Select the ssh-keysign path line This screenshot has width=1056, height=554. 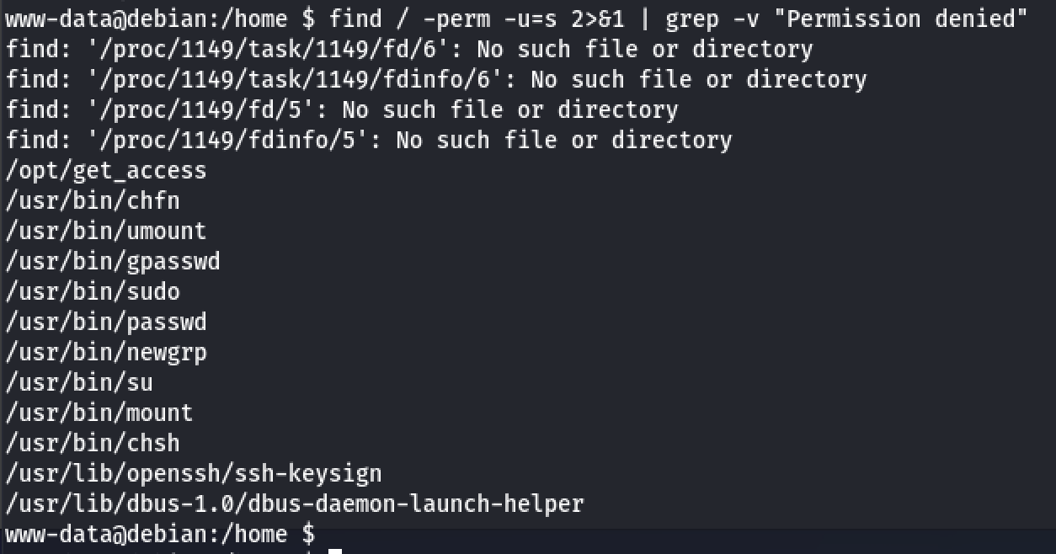(194, 474)
